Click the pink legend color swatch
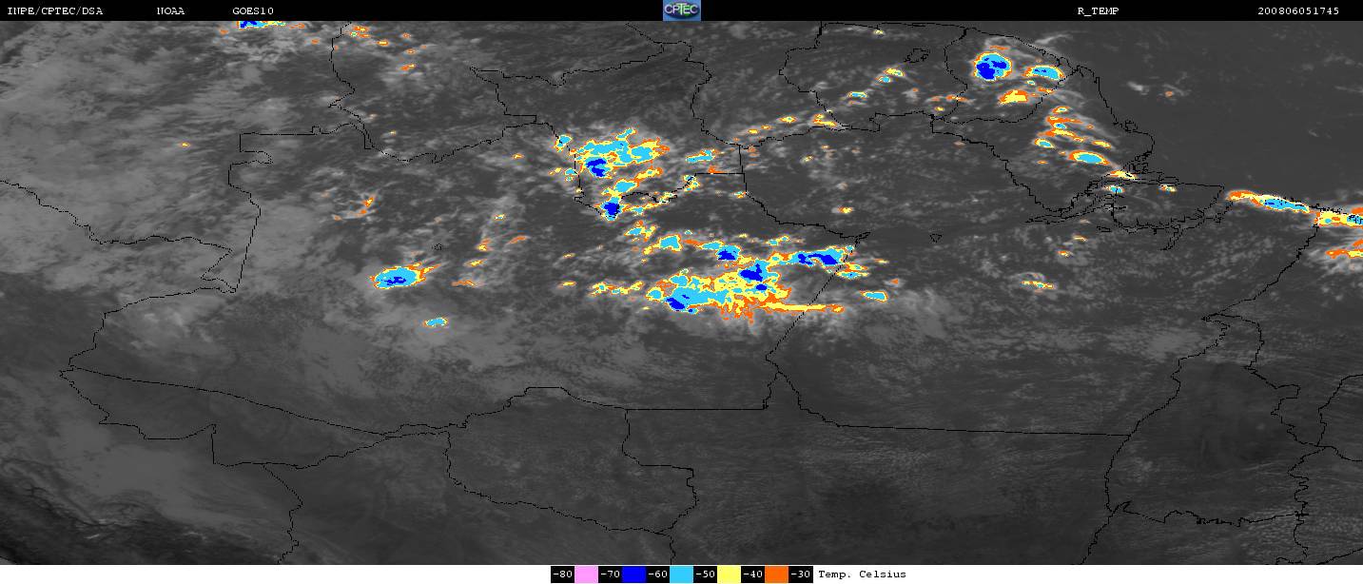 [586, 574]
